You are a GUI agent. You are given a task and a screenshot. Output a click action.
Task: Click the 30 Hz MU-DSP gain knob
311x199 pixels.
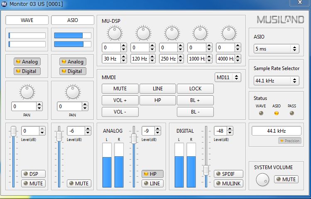click(115, 33)
